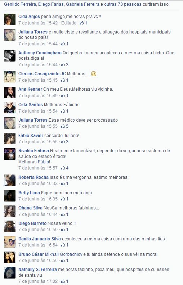
Task: Click like icon on Clecius Casagrande JC's comment
Action: [63, 80]
